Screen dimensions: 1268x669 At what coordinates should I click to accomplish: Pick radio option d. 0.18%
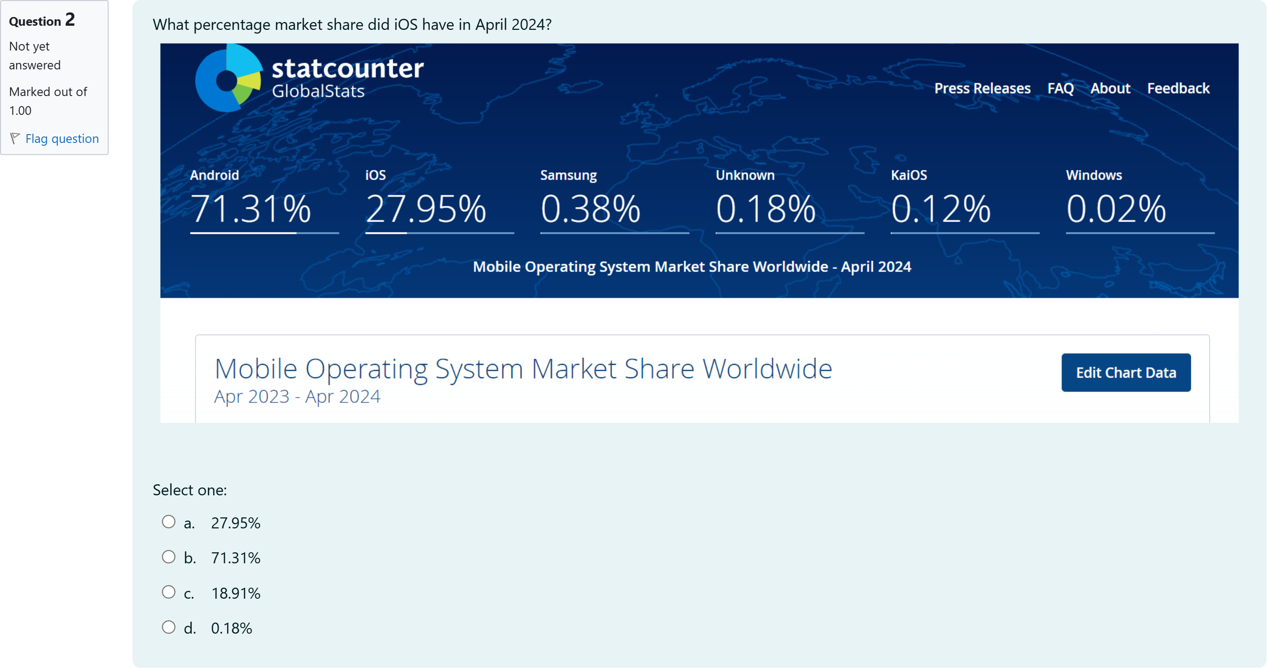168,627
